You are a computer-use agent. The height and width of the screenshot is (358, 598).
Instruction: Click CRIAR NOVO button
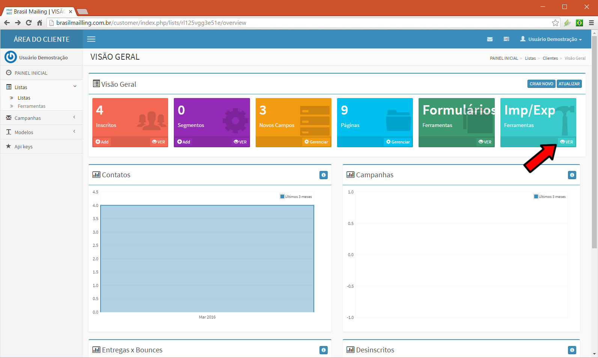click(x=541, y=84)
